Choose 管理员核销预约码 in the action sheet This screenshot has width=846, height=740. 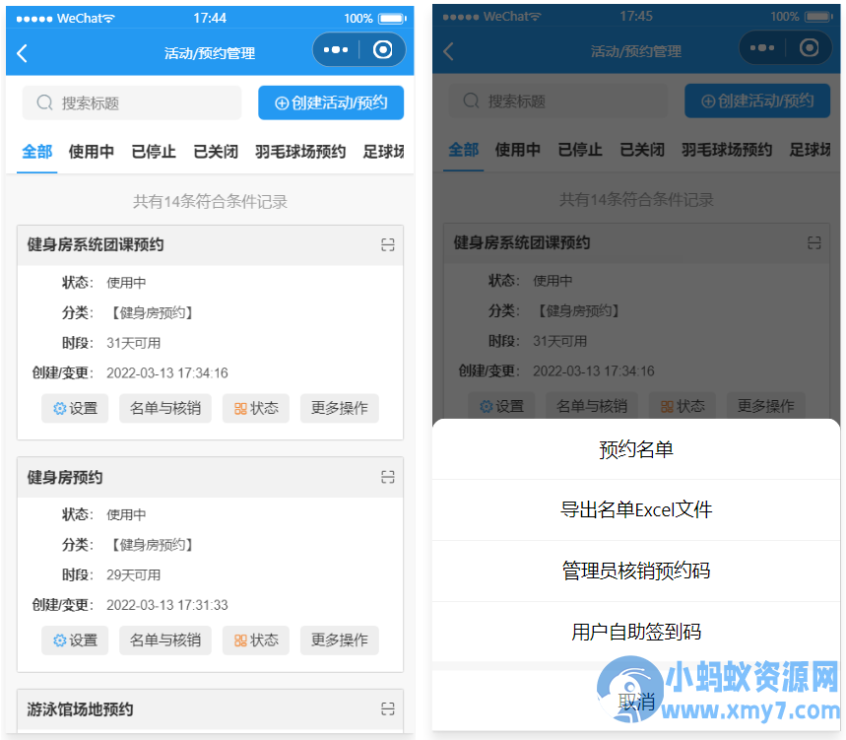[636, 571]
